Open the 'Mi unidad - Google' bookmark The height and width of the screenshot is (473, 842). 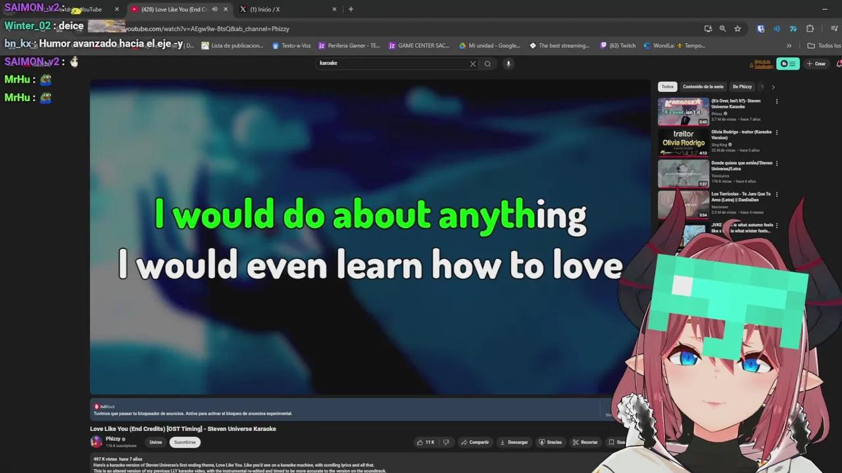coord(490,46)
